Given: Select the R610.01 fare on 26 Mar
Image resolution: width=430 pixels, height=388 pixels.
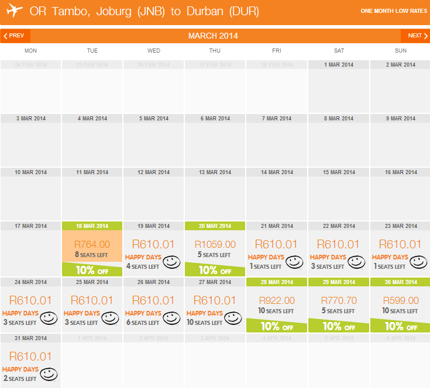Looking at the screenshot, I should (x=153, y=300).
